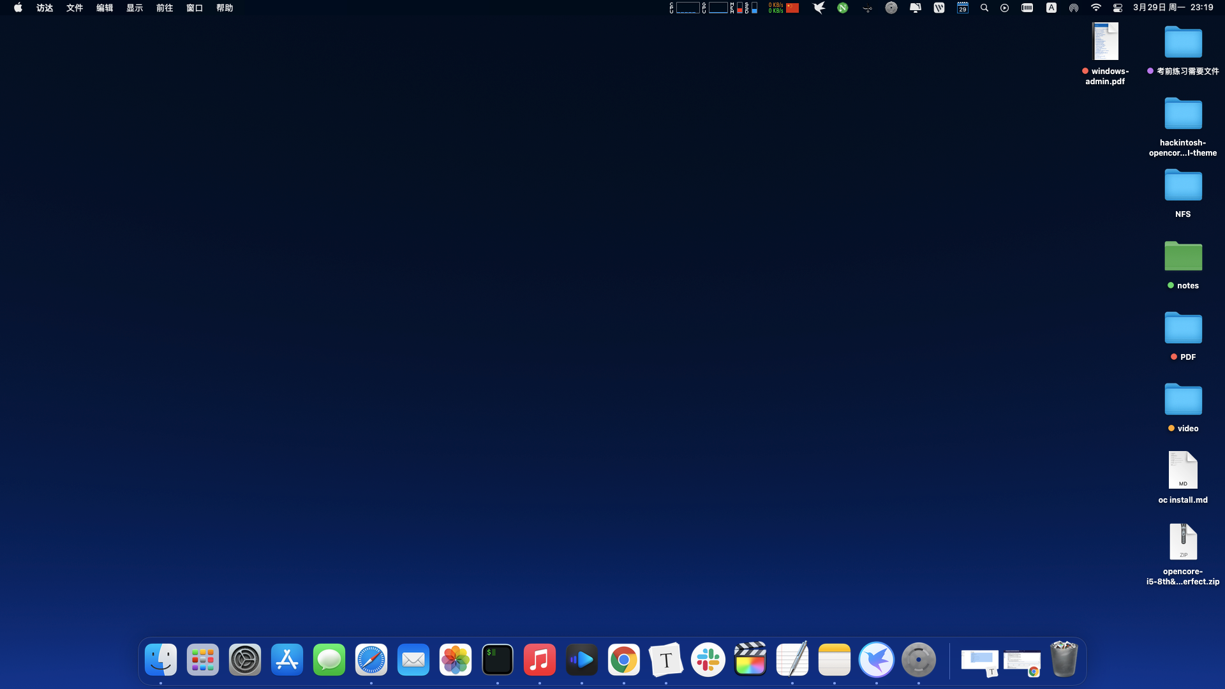
Task: Open the 编辑 menu
Action: coord(105,8)
